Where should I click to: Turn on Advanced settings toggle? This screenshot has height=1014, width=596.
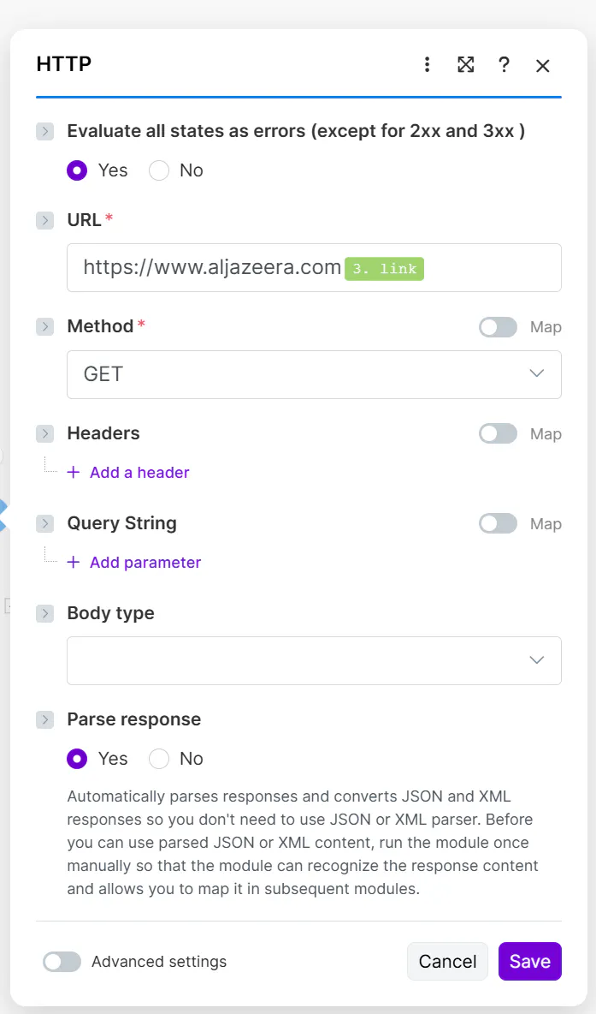pos(62,962)
